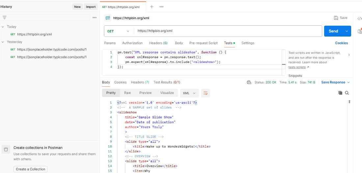Click the pm.expect line in test script
This screenshot has height=173, width=362.
point(173,62)
